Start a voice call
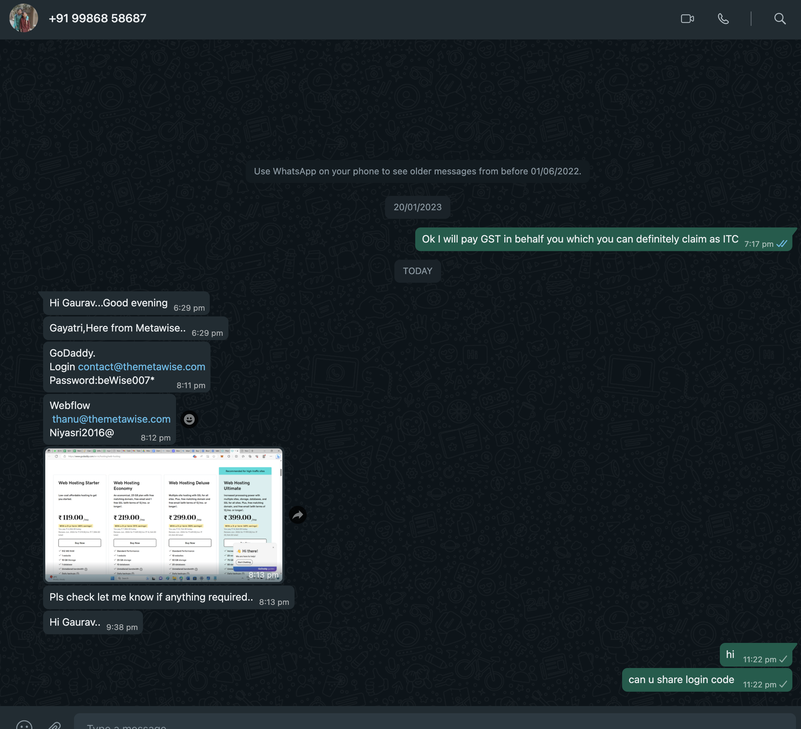The image size is (801, 729). click(x=723, y=19)
